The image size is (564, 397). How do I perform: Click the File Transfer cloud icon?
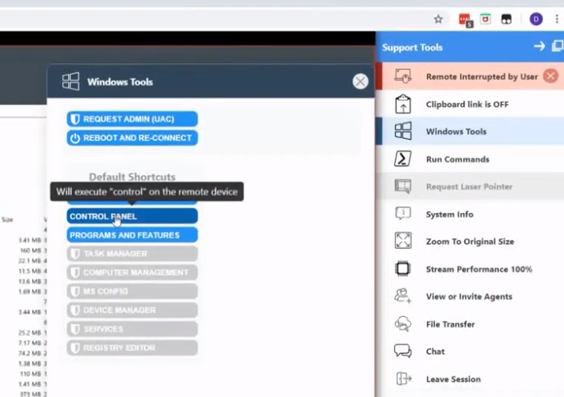pos(403,323)
